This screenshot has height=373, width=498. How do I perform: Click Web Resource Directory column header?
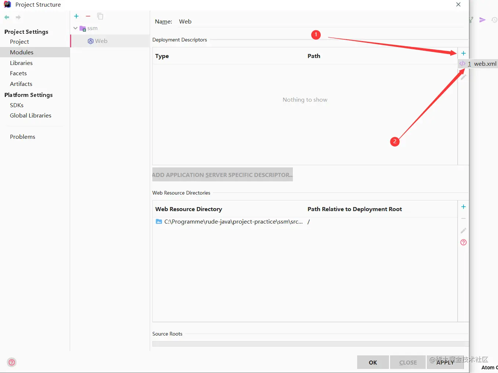(189, 209)
